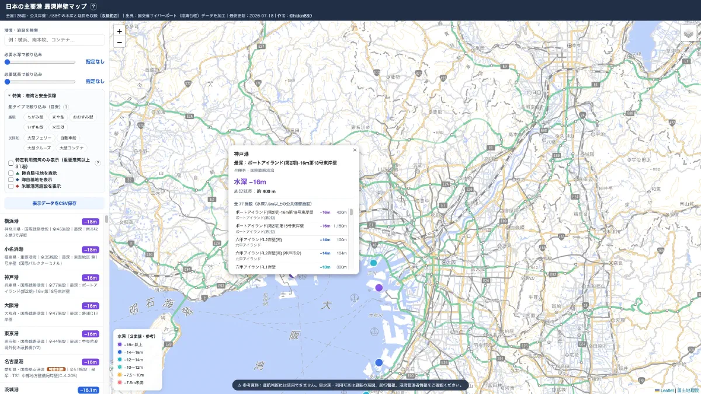Toggle the 大型コンテナ filter chip
Image resolution: width=701 pixels, height=394 pixels.
pyautogui.click(x=72, y=148)
